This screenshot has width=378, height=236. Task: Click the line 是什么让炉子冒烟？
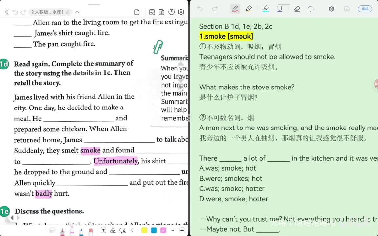tap(228, 97)
